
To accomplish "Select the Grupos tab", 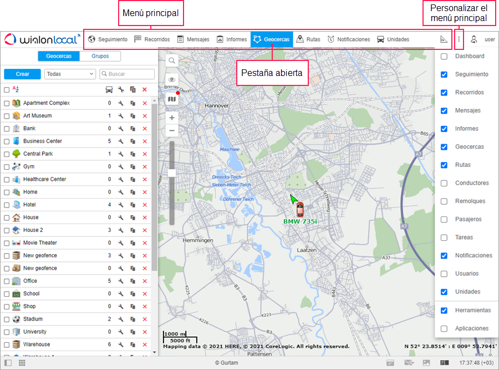I will (x=100, y=56).
